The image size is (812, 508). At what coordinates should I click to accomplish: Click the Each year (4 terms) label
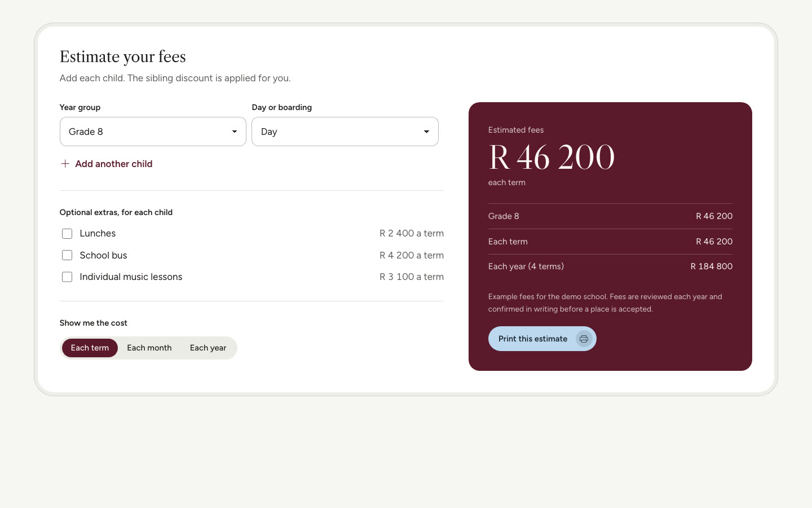click(526, 266)
